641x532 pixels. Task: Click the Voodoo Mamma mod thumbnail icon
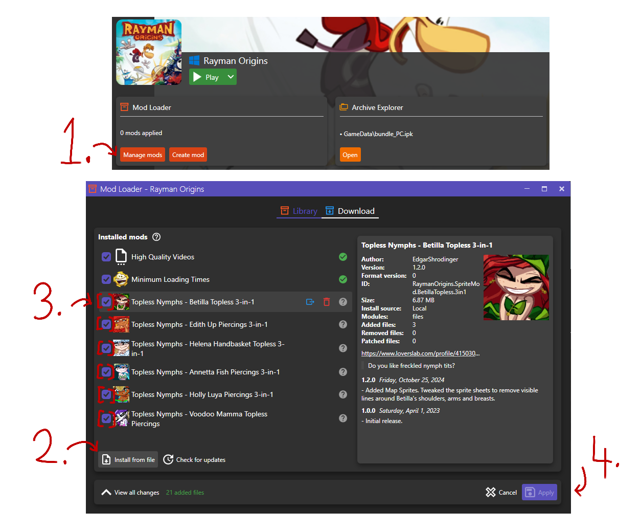[x=121, y=418]
